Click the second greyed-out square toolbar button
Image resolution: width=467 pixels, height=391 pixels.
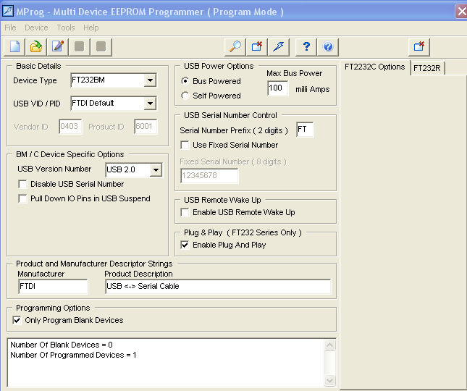click(101, 47)
